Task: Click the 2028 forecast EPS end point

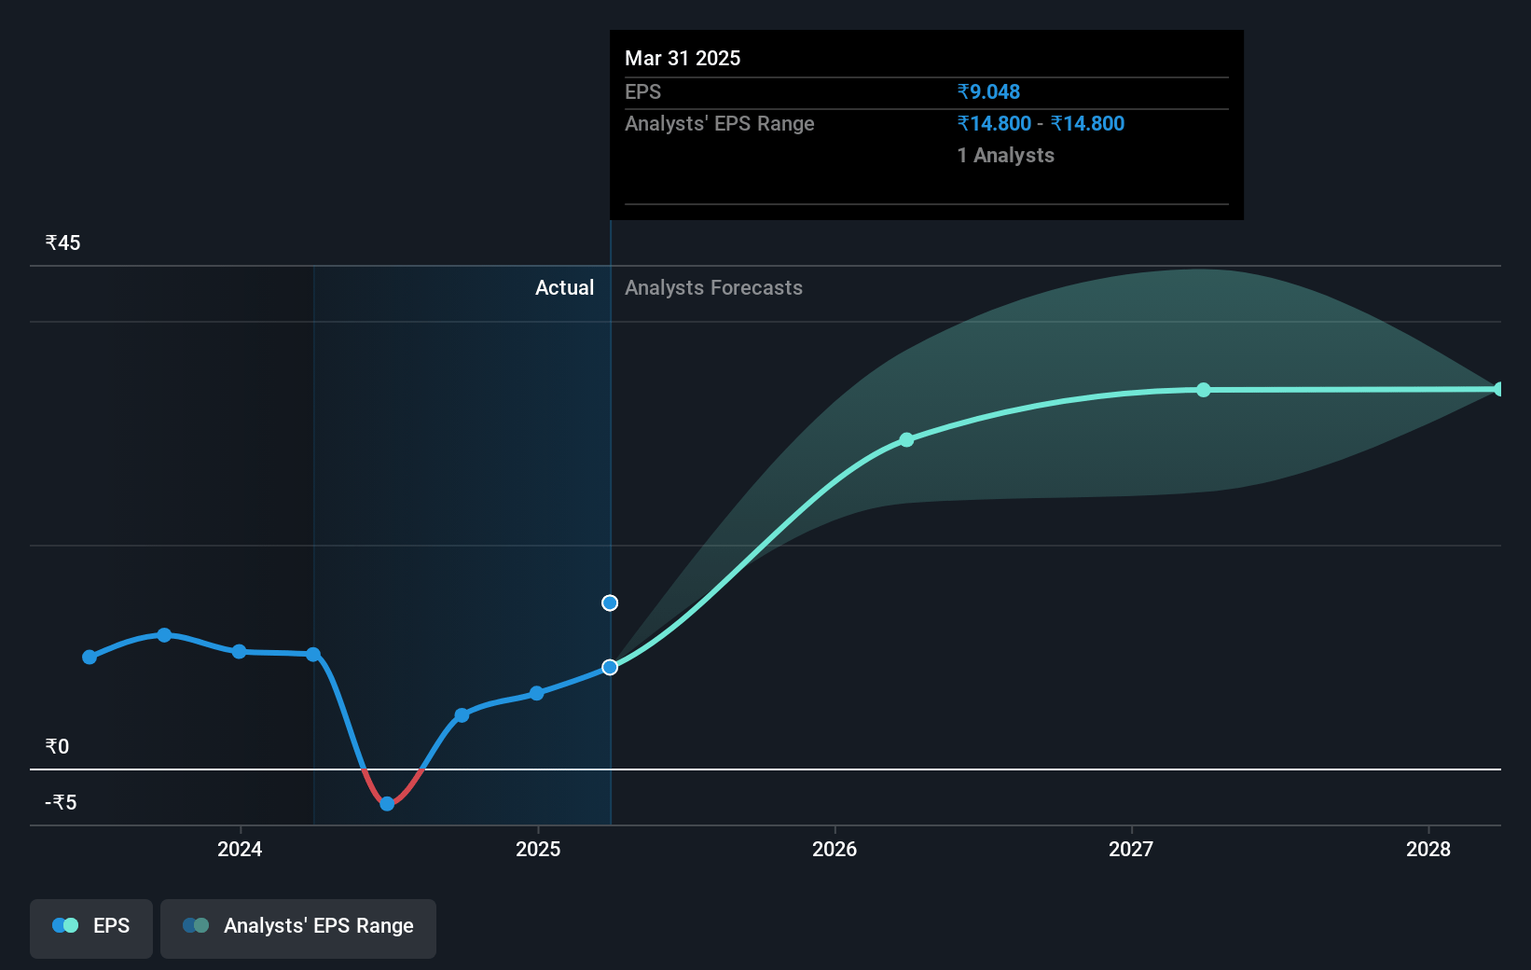Action: click(x=1499, y=389)
